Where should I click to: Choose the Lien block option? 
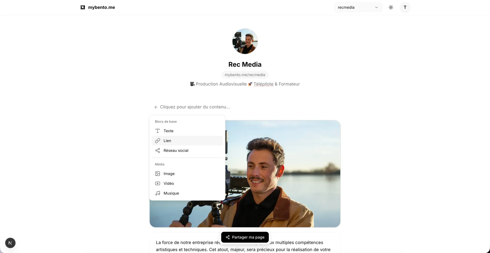187,141
